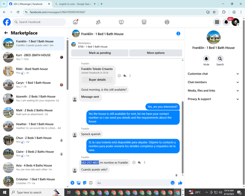
Task: Open Franklin - 1 Bed 1 Bath House chat header
Action: tap(102, 34)
